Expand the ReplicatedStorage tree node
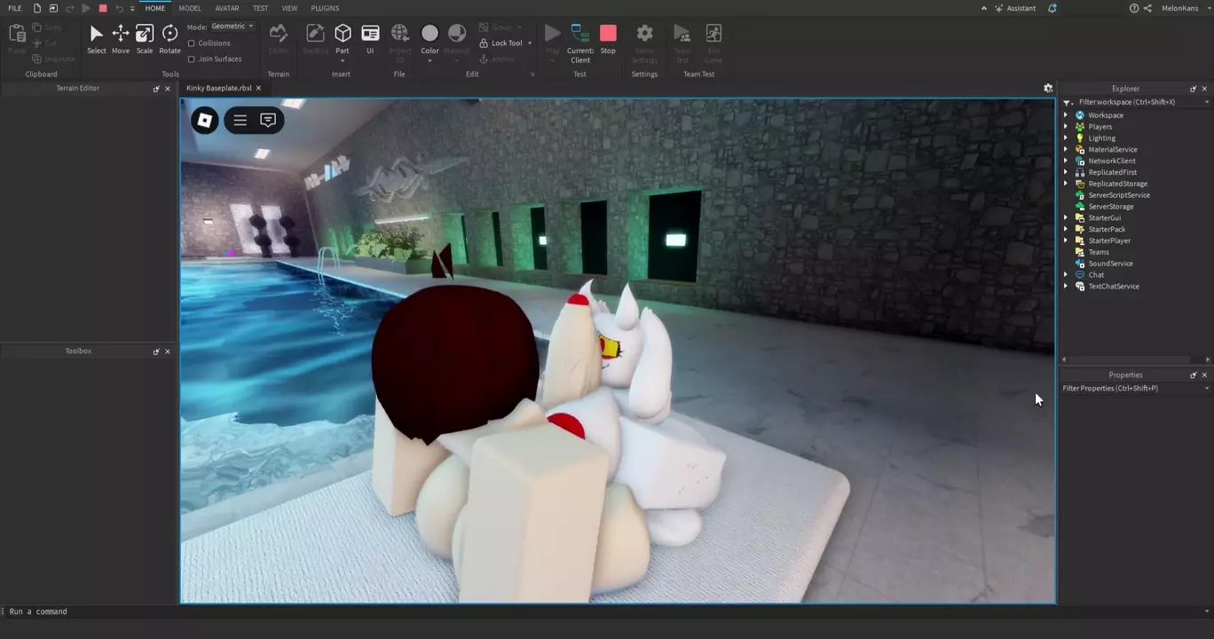Image resolution: width=1214 pixels, height=639 pixels. coord(1066,184)
